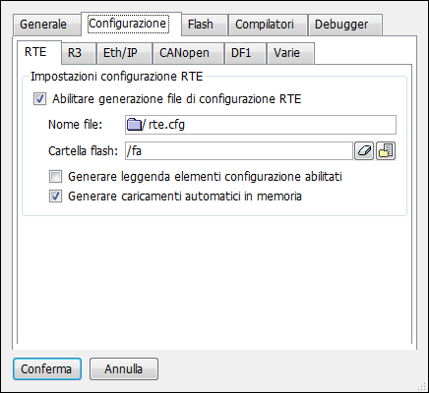Browse flash folder with the folder icon button

point(386,151)
